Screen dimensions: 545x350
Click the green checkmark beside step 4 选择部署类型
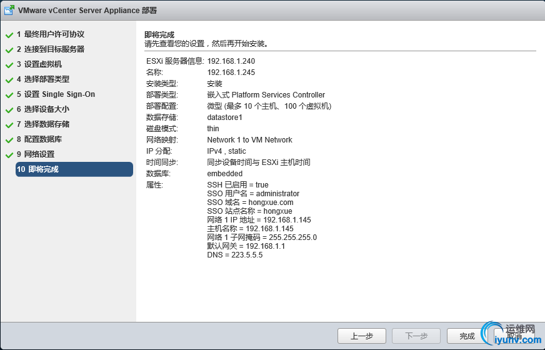tap(9, 80)
